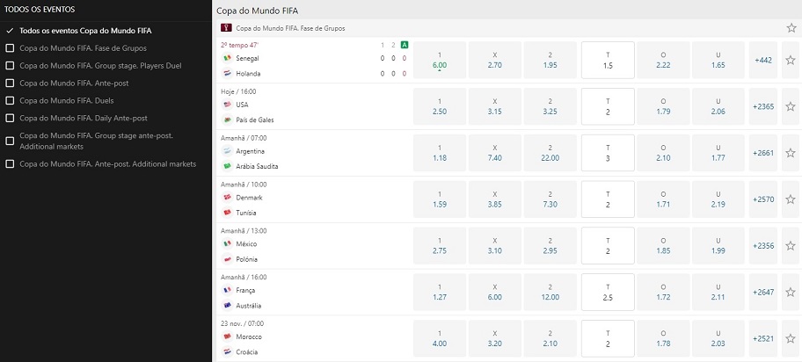
Task: Select Todos os eventos Copa do Mundo FIFA
Action: click(85, 31)
